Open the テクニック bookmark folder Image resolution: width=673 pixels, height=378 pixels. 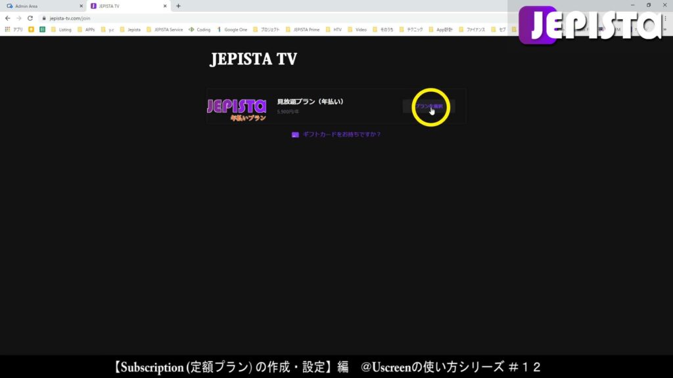click(x=411, y=30)
